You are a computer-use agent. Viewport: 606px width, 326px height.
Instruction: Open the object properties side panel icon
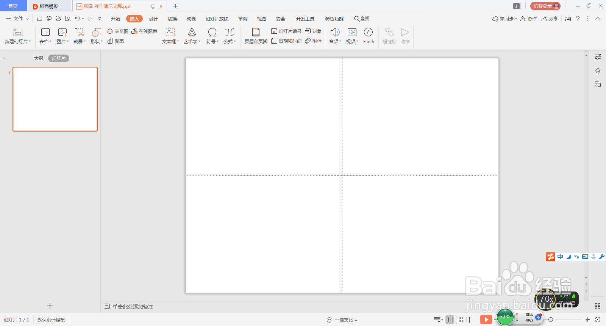coord(598,57)
